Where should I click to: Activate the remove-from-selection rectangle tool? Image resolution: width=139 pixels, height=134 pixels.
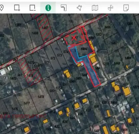[x=32, y=8]
